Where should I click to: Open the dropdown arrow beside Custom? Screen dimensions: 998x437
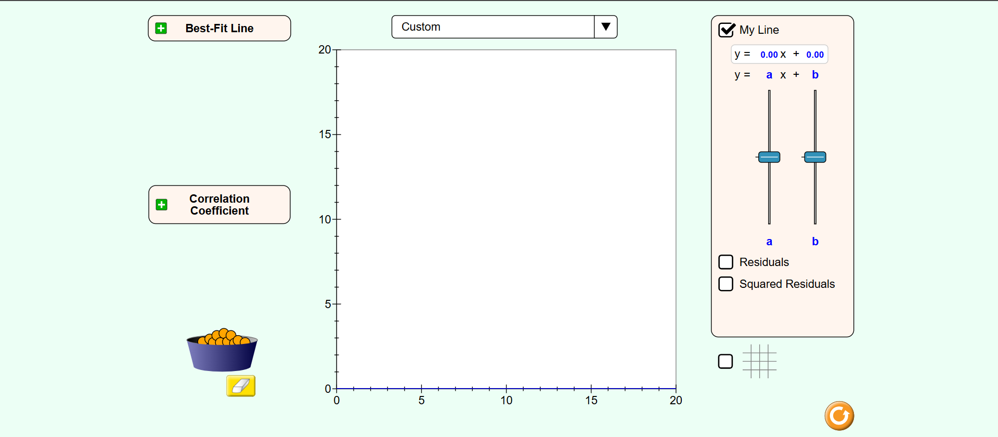(x=605, y=27)
